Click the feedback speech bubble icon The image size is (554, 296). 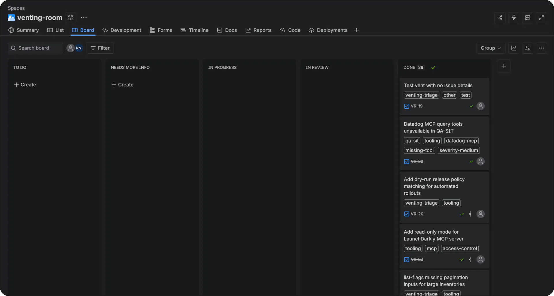click(527, 18)
